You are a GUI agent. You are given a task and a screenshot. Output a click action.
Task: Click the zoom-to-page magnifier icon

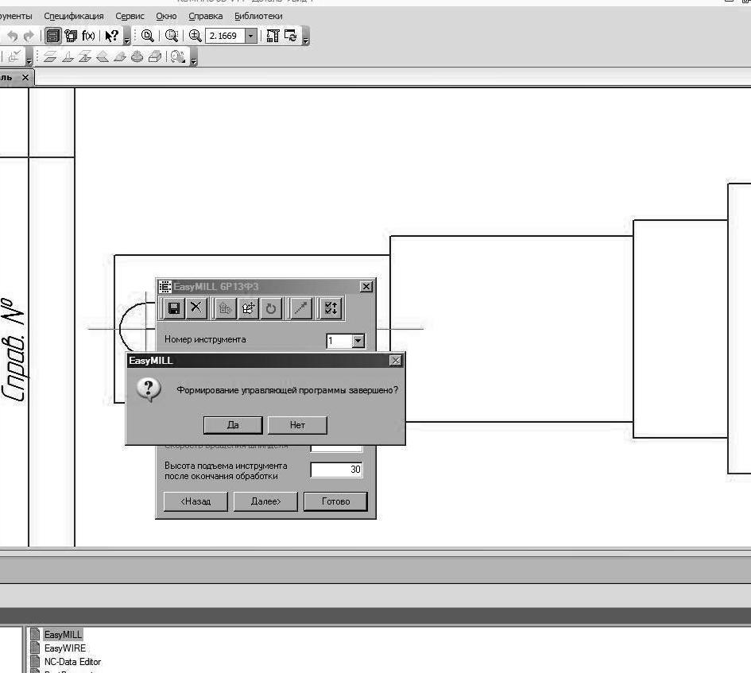[148, 36]
